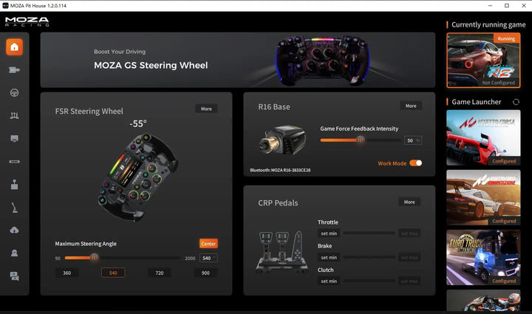Screen dimensions: 532x314
Task: Click set max for Brake
Action: (409, 257)
